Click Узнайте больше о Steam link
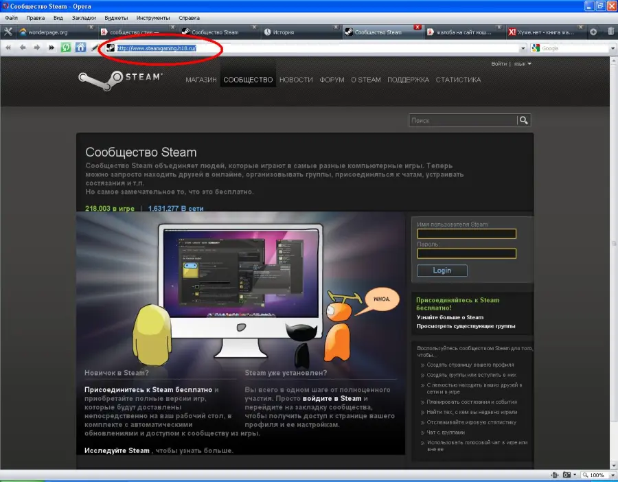The width and height of the screenshot is (618, 482). click(450, 317)
